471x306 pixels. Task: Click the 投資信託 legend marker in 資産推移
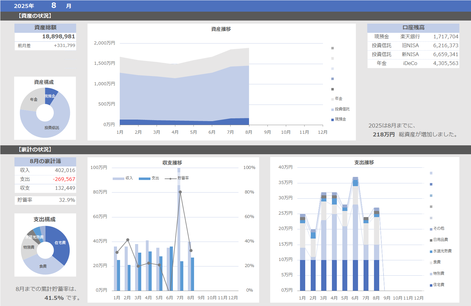click(x=333, y=109)
